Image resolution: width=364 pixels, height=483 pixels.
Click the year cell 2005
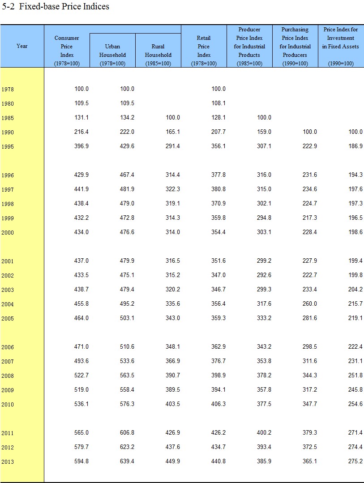click(x=8, y=319)
